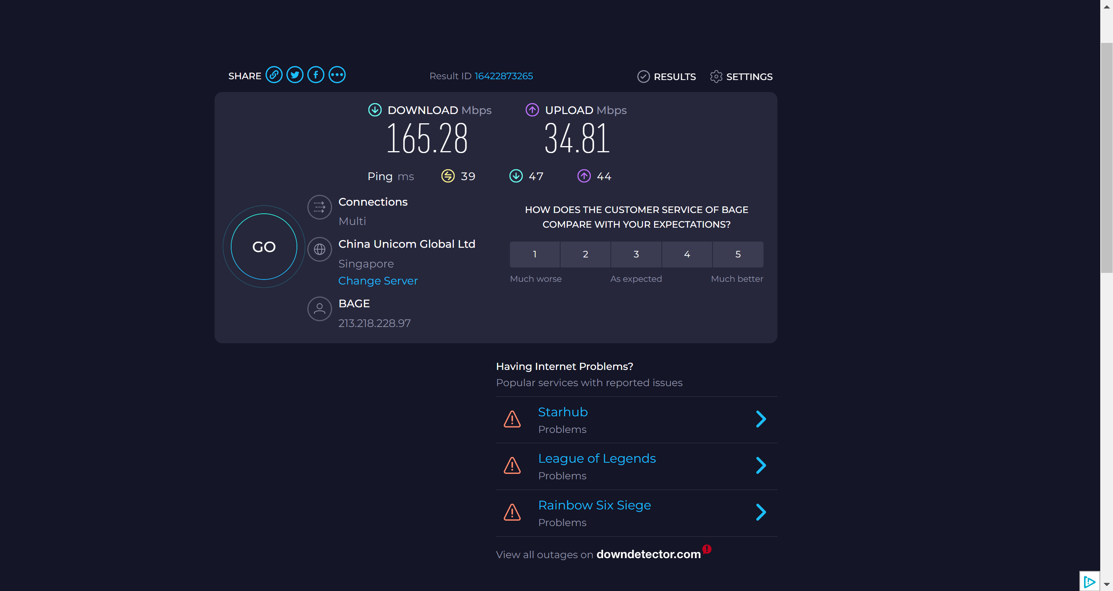
Task: Expand League of Legends problems chevron
Action: click(761, 466)
